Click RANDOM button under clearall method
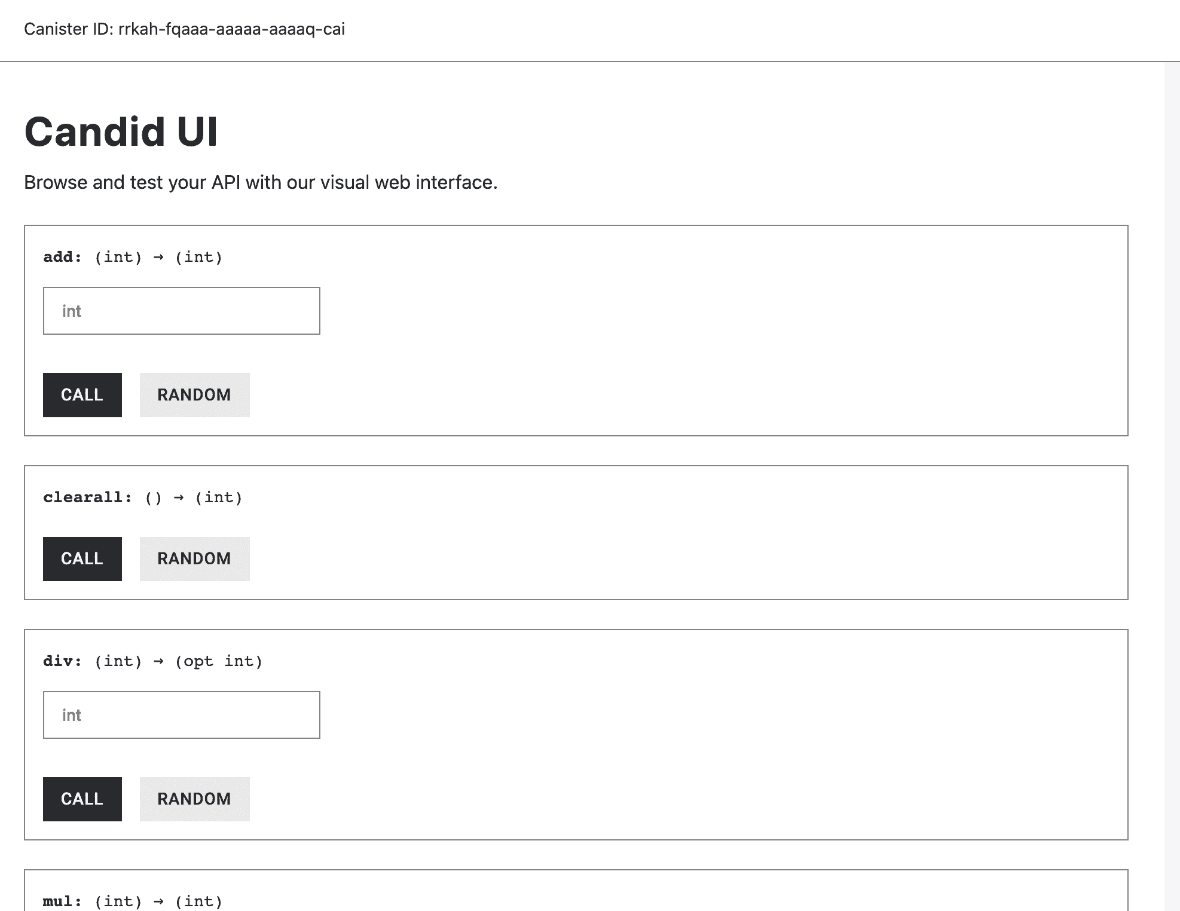1180x911 pixels. click(x=194, y=559)
